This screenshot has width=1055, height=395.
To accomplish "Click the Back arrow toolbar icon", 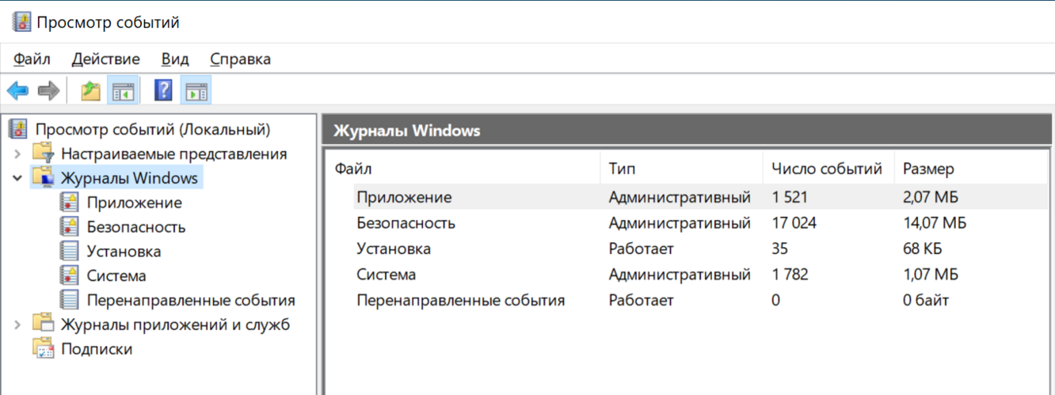I will [17, 91].
